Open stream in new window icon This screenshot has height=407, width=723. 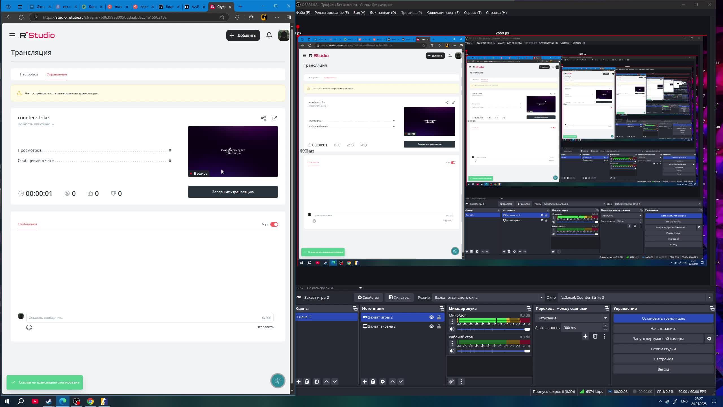click(x=275, y=118)
